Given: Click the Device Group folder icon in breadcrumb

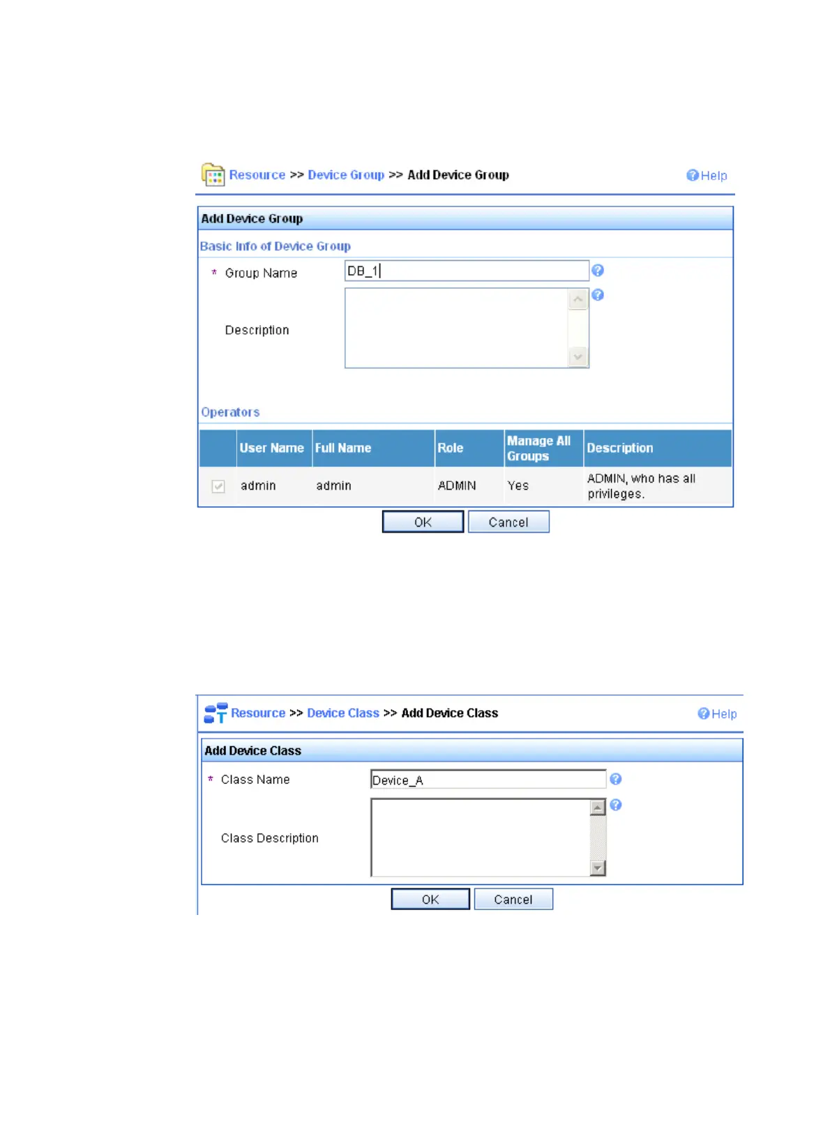Looking at the screenshot, I should [213, 174].
